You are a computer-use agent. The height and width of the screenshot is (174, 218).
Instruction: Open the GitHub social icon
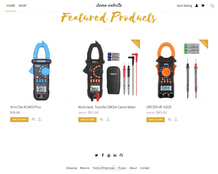pyautogui.click(x=121, y=155)
